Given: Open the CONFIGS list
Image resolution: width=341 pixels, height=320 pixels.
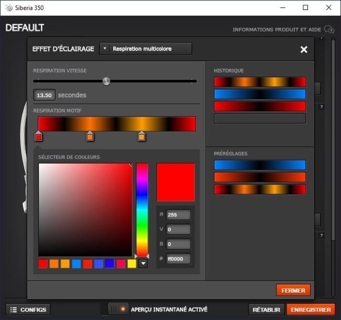Looking at the screenshot, I should [x=28, y=309].
